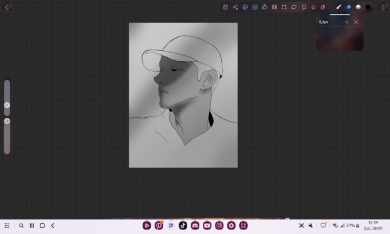Open the grid settings icon
Image resolution: width=390 pixels, height=234 pixels.
(274, 7)
